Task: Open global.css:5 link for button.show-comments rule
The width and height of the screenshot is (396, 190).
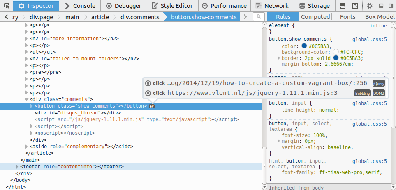Action: [x=370, y=39]
